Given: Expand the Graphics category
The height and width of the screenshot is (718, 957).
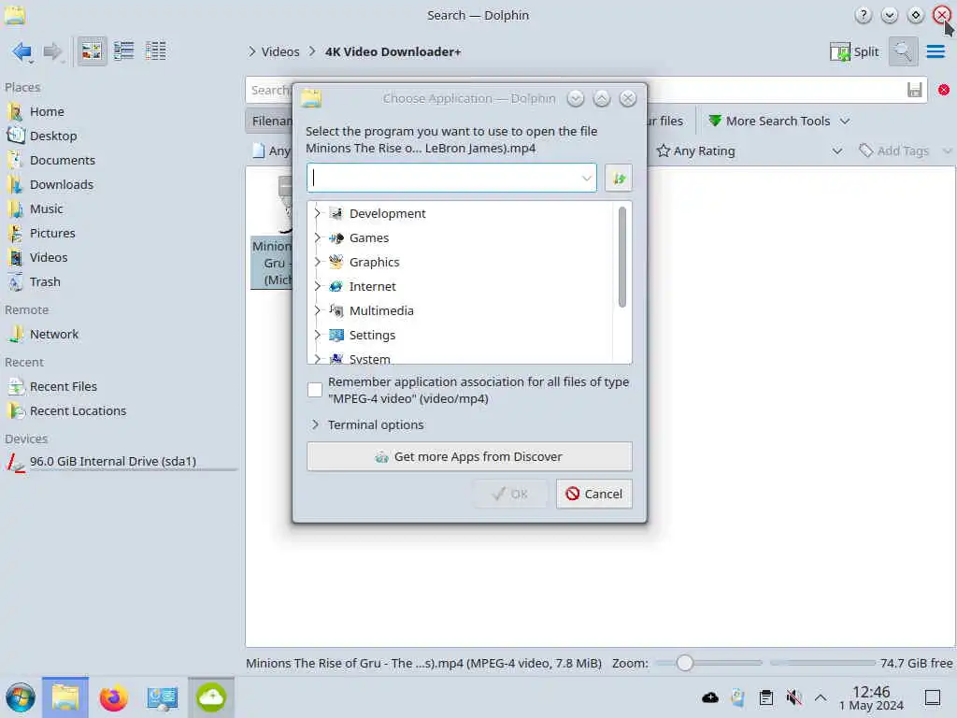Looking at the screenshot, I should point(318,262).
